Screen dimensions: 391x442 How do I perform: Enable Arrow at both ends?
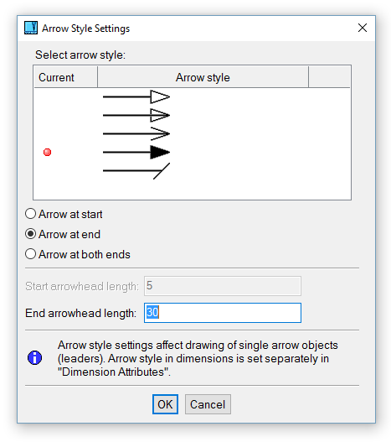click(78, 254)
